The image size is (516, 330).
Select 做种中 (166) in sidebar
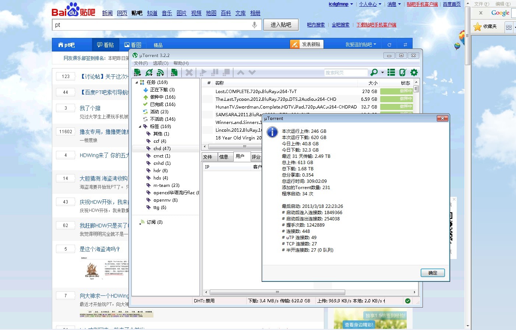point(163,97)
